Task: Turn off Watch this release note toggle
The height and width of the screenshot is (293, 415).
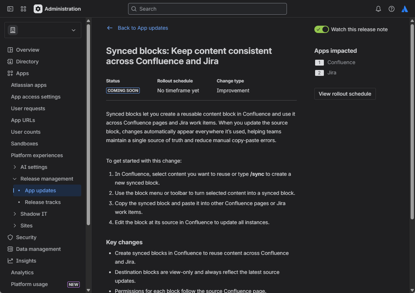Action: pyautogui.click(x=322, y=29)
